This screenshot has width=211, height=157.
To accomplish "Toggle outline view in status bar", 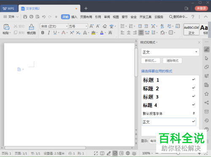I will [x=122, y=153].
